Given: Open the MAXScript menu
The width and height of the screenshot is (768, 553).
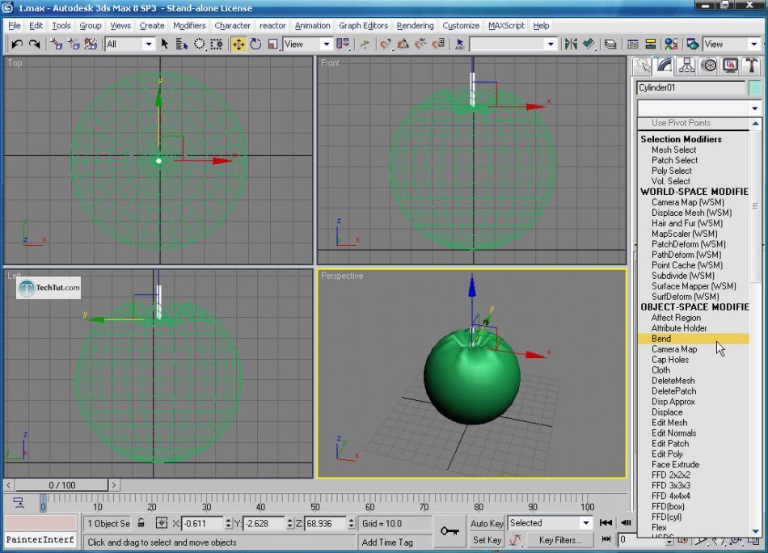Looking at the screenshot, I should pos(506,26).
